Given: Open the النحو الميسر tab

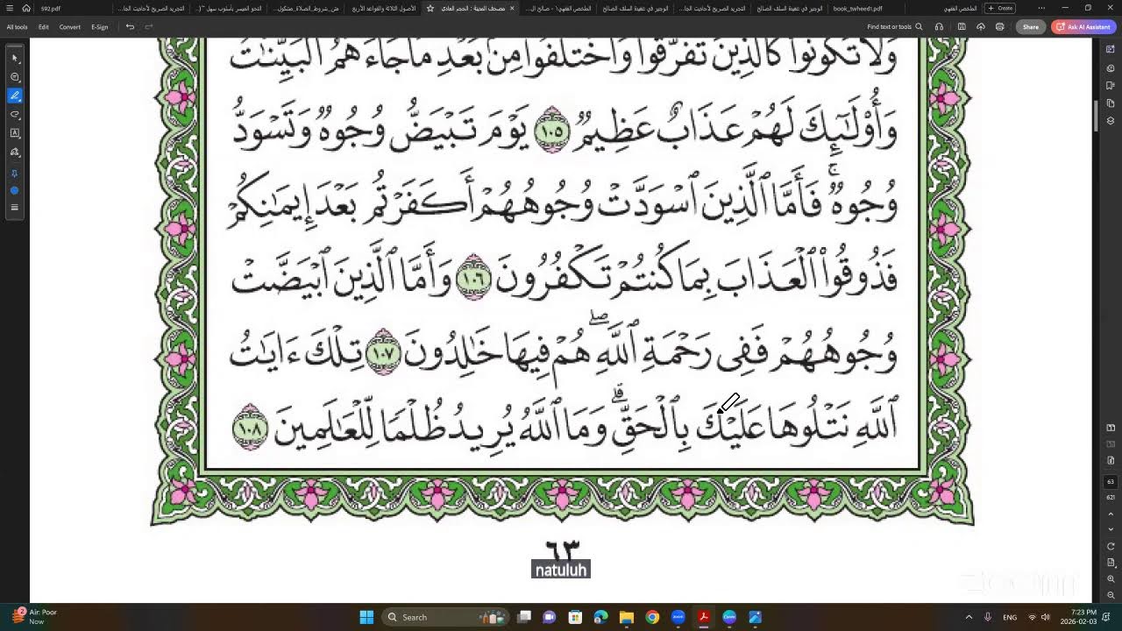Looking at the screenshot, I should coord(231,8).
